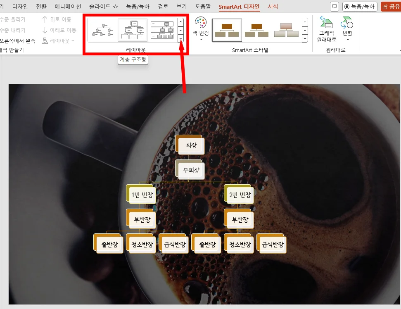Select the table hierarchy layout thumbnail
The image size is (401, 309).
coord(162,30)
